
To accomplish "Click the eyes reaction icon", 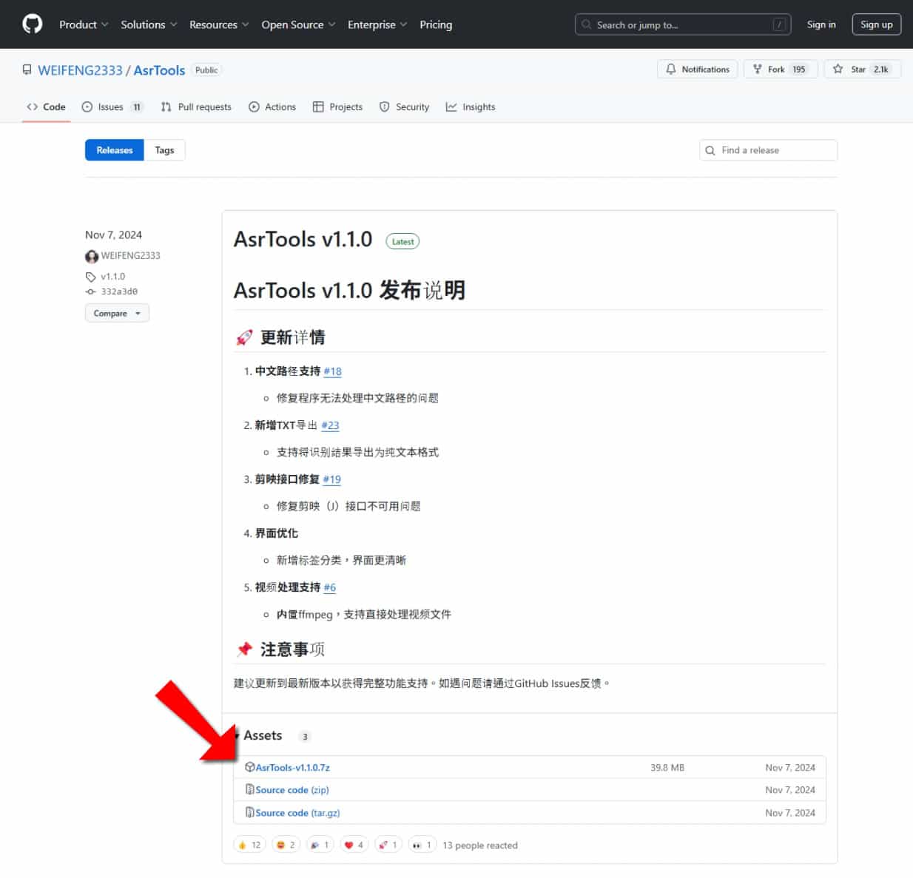I will point(422,845).
